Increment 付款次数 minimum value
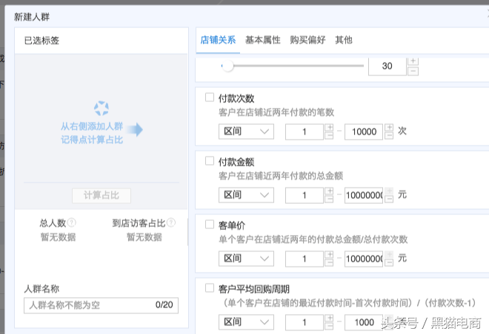 329,128
